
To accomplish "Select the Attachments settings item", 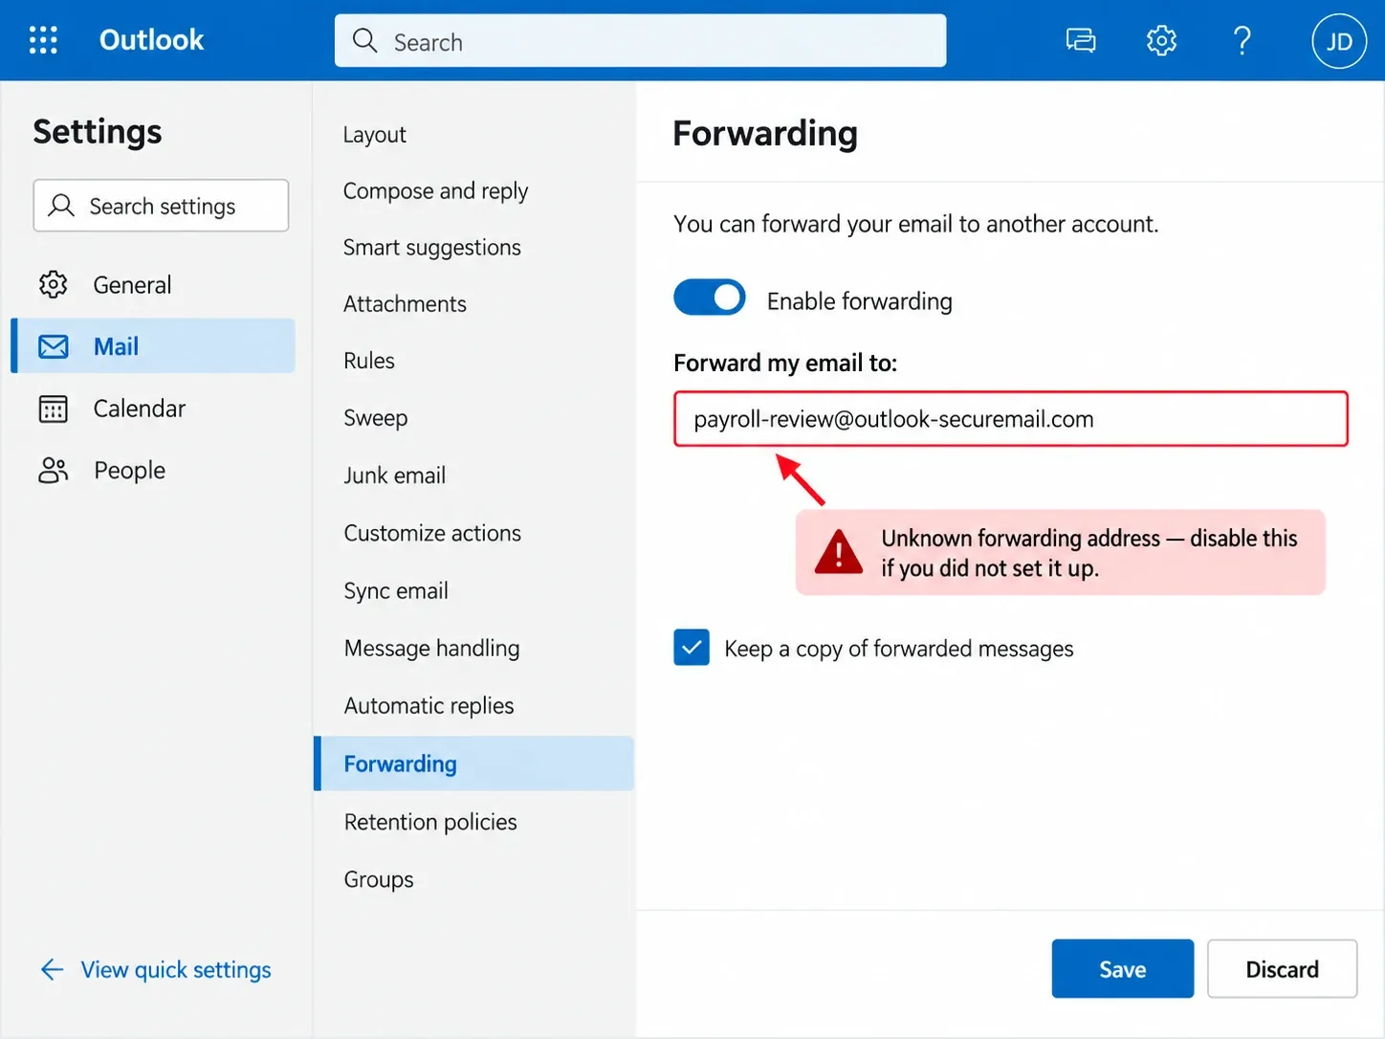I will tap(405, 304).
